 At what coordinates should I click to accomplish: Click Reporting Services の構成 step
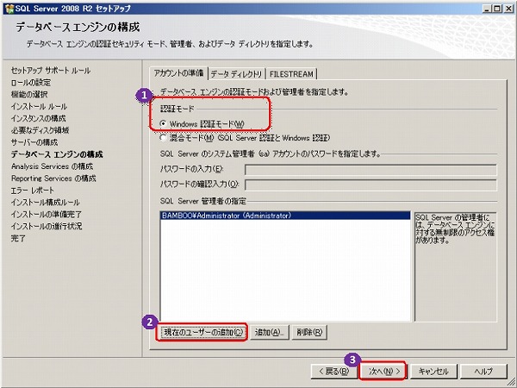[x=53, y=178]
